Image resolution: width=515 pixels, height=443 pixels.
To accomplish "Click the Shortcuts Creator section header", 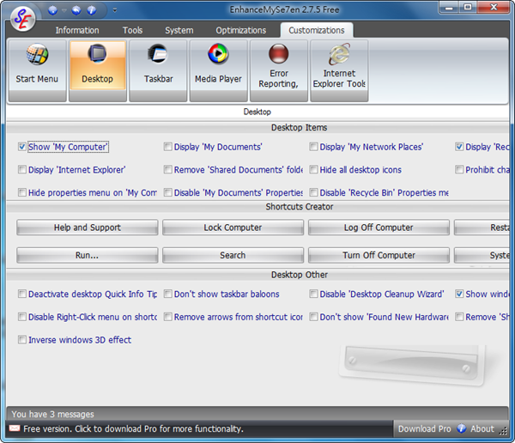I will 300,207.
